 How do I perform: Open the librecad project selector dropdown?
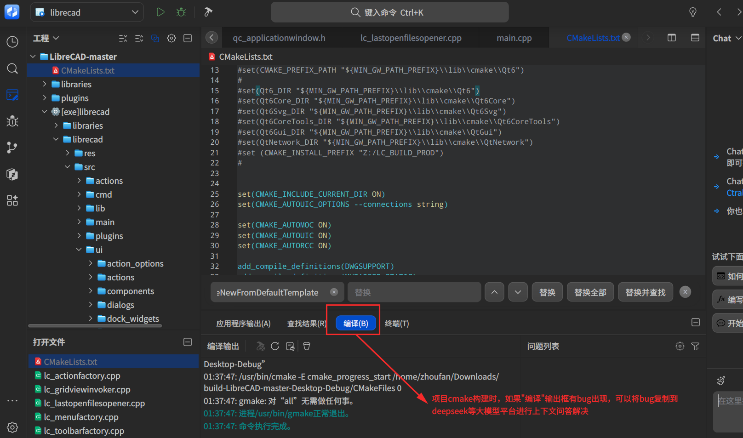coord(87,12)
